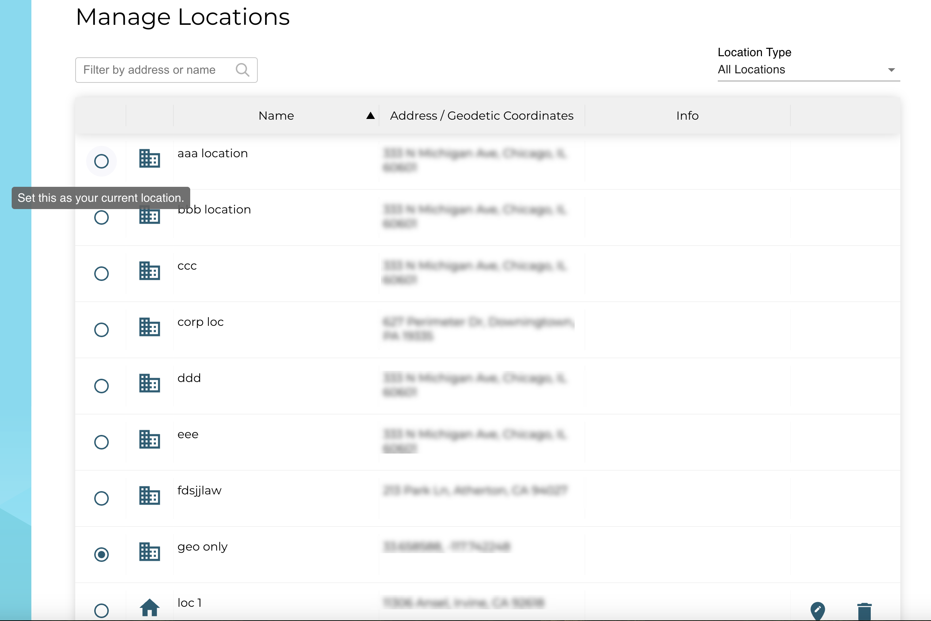Click building icon in geo only row
The image size is (931, 621).
pyautogui.click(x=149, y=552)
